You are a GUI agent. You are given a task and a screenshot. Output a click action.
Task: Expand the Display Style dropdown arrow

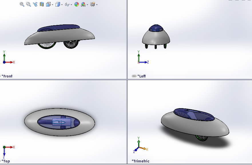(62, 5)
